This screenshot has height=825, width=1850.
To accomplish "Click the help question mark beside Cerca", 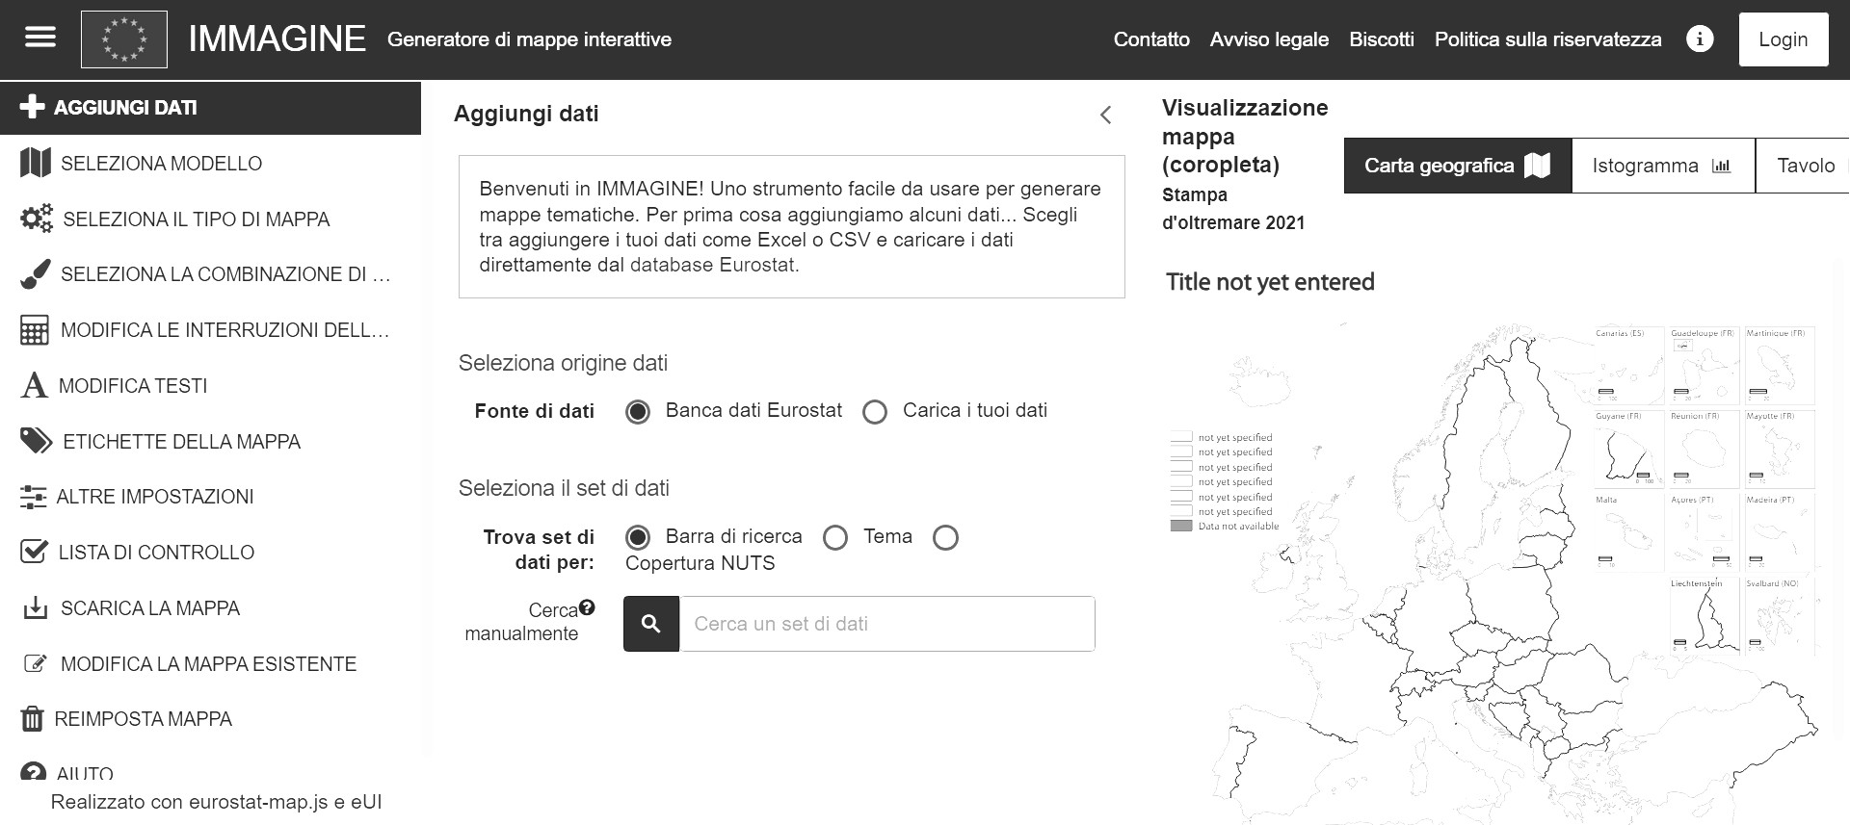I will coord(587,607).
